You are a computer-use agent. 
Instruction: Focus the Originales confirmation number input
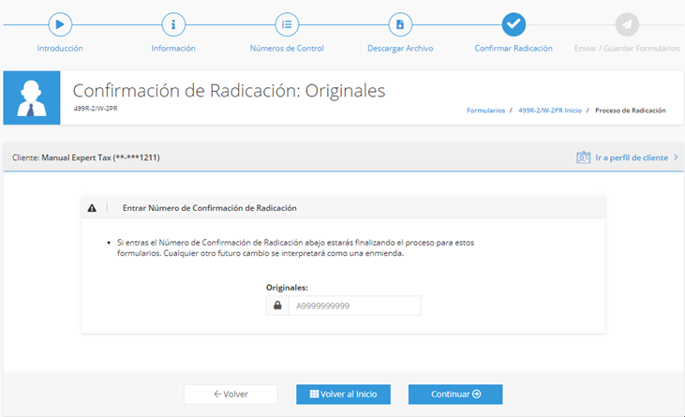[355, 305]
